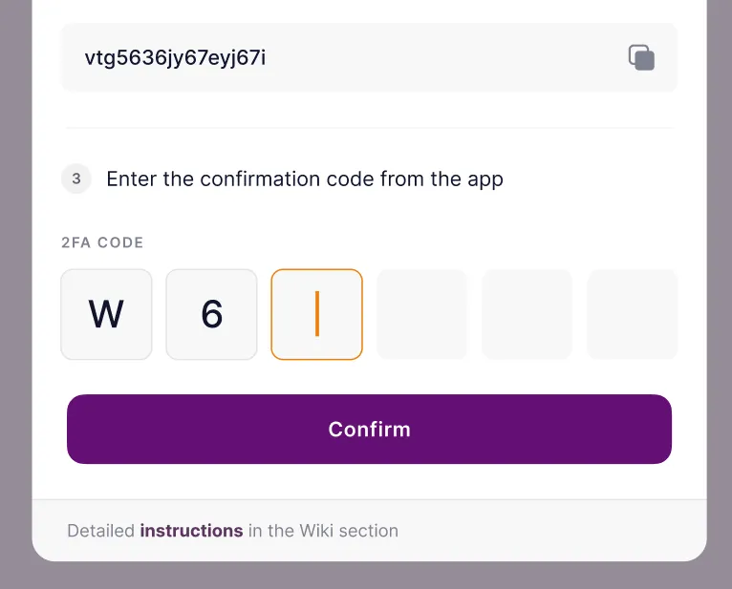Click the word "Detailed" in the footer
This screenshot has width=732, height=589.
[101, 531]
